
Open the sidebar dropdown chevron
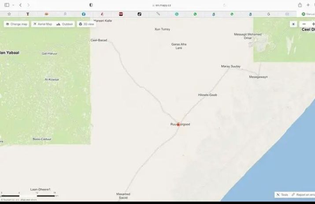click(x=13, y=5)
